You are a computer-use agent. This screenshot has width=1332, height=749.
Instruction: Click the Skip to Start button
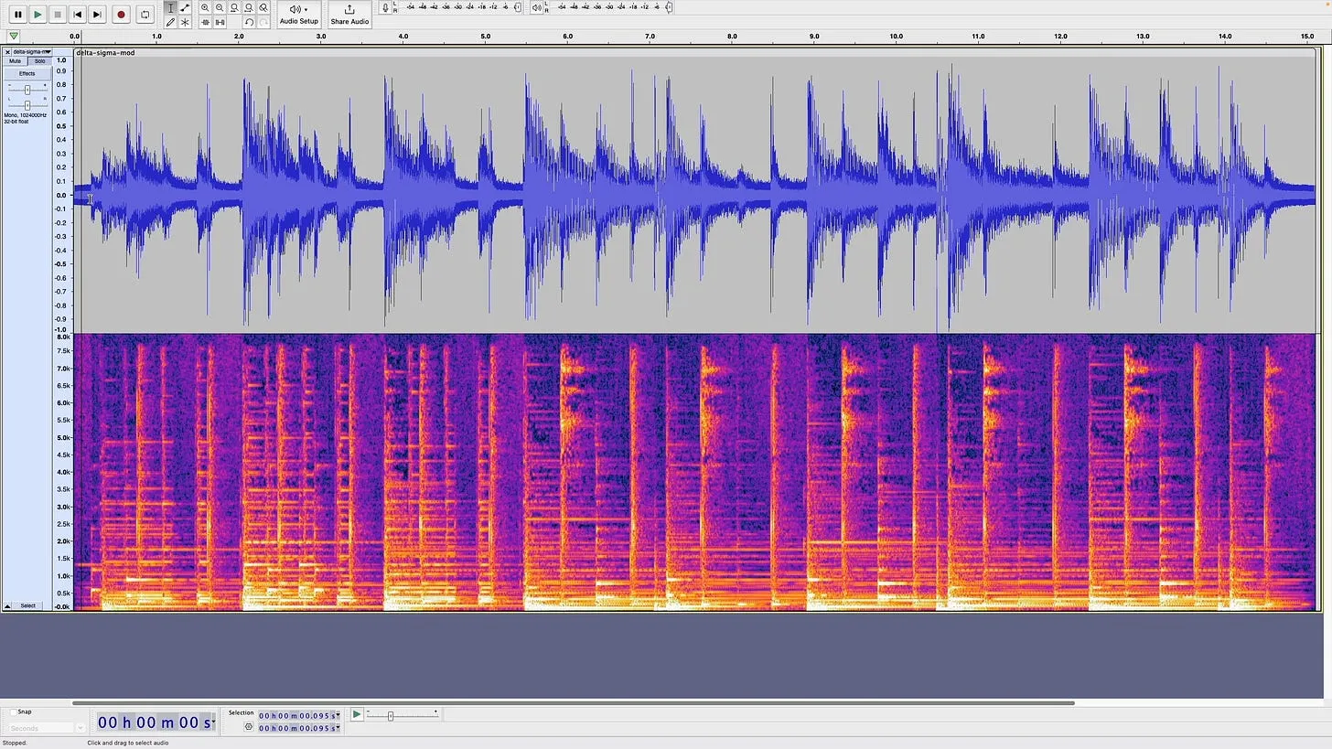[77, 15]
